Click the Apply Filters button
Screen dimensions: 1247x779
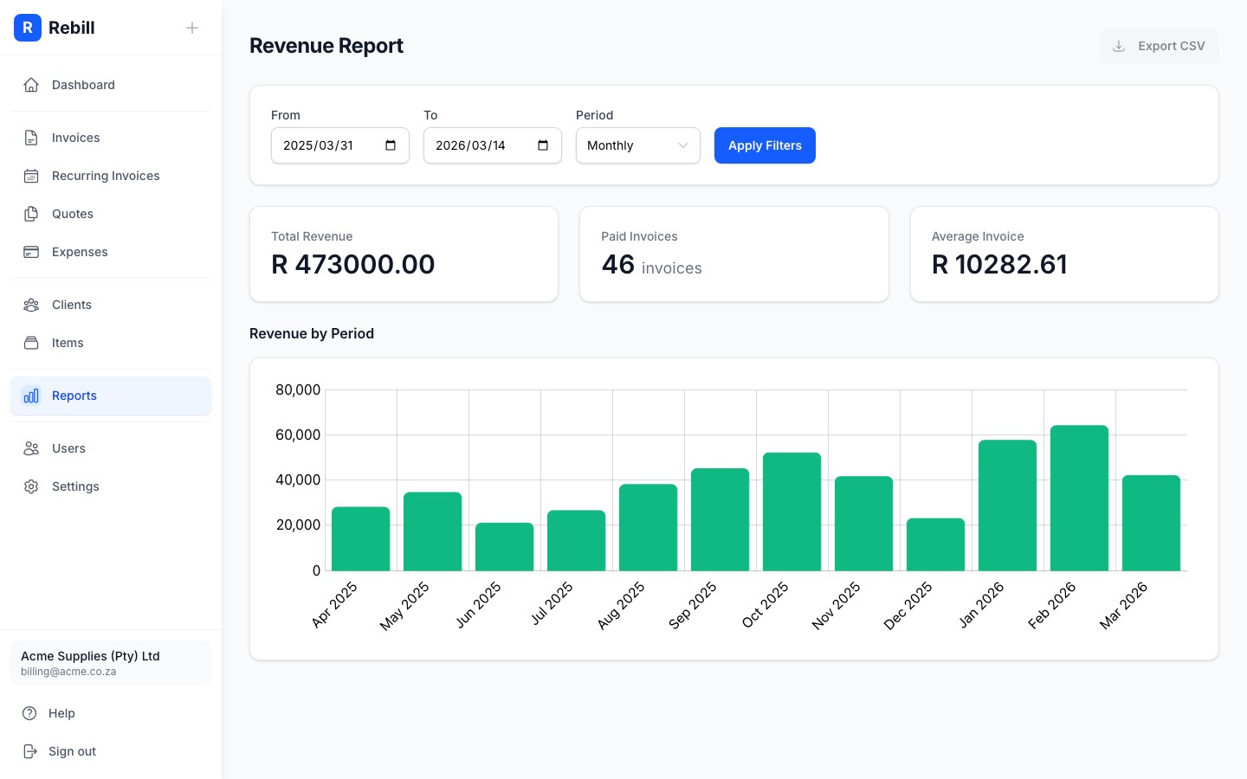point(765,145)
